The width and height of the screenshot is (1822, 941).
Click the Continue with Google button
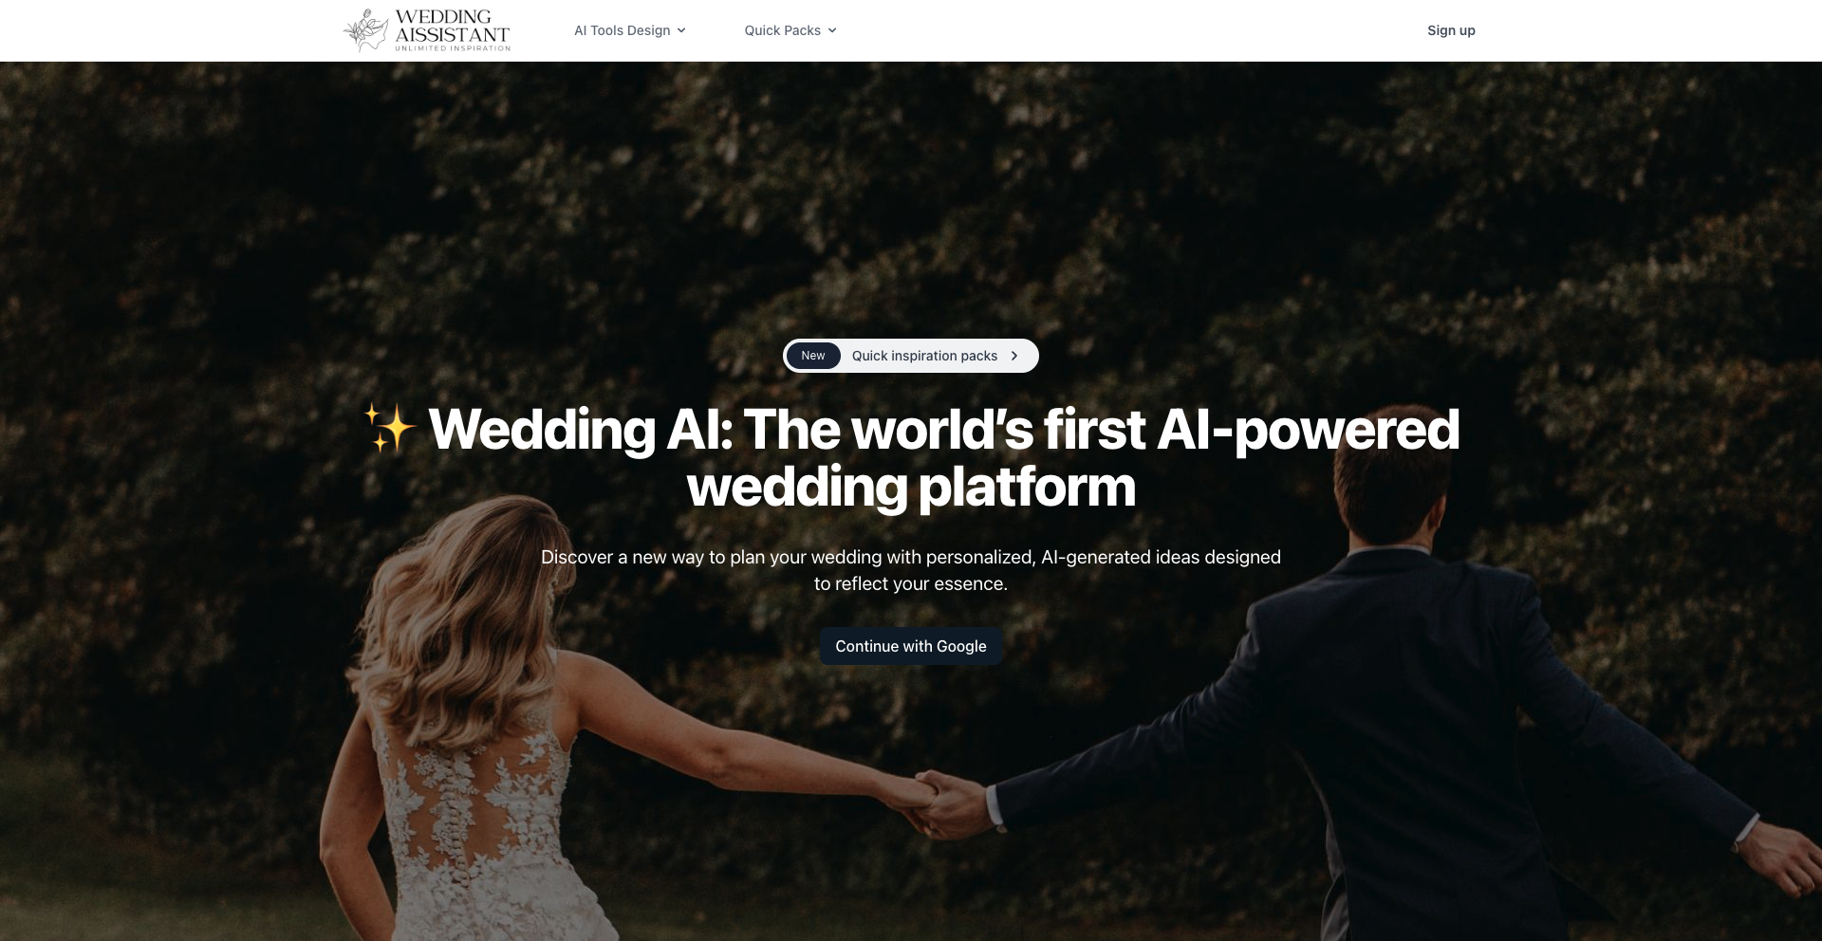tap(911, 646)
